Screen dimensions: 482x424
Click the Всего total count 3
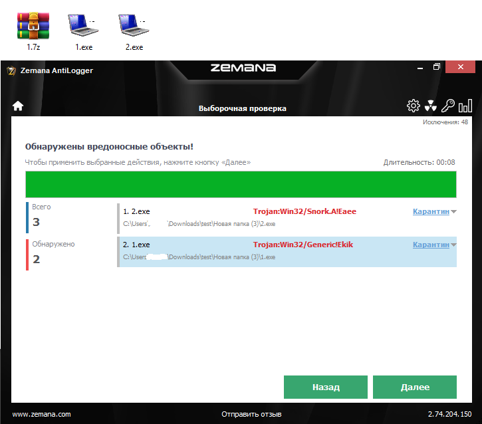click(x=36, y=222)
